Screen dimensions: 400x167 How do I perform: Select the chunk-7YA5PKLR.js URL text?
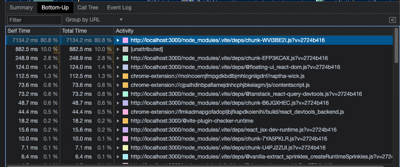(x=229, y=139)
